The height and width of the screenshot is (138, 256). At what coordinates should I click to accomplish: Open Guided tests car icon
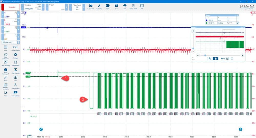[91, 7]
